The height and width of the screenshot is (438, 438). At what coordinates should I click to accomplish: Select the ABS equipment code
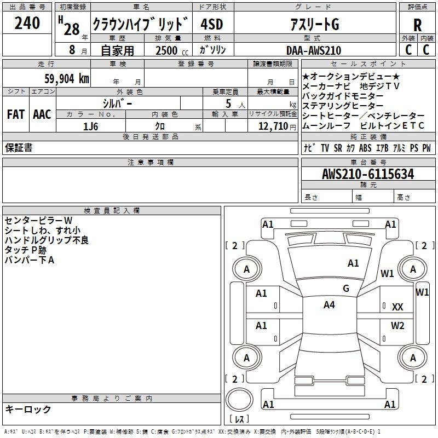(365, 148)
